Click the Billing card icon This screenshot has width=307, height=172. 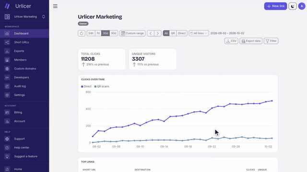(x=7, y=113)
